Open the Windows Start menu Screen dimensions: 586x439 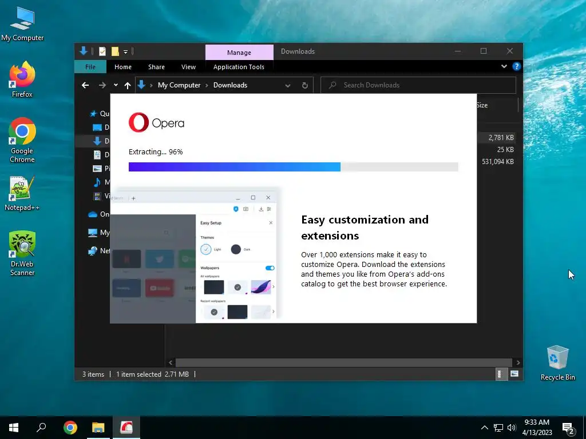point(14,428)
